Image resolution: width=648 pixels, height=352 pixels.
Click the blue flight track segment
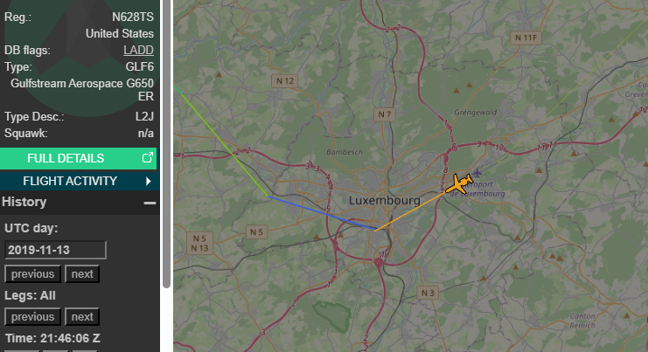323,213
